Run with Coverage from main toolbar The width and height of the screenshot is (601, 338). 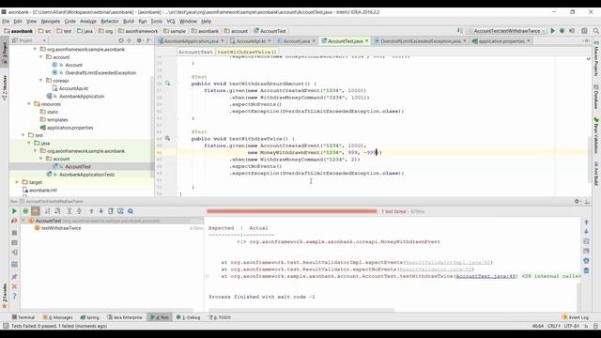coord(572,31)
